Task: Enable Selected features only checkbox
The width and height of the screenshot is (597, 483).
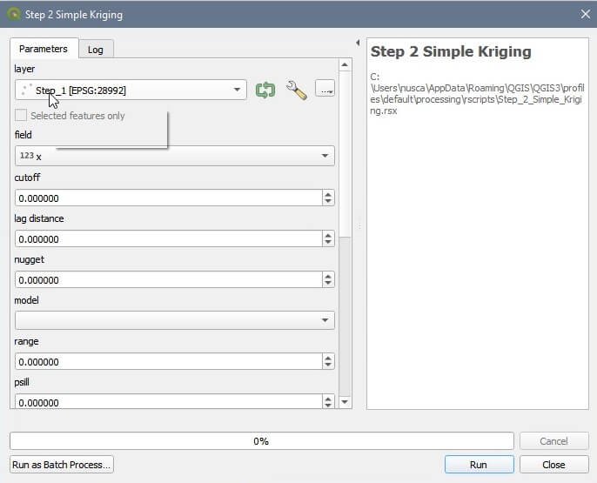Action: pyautogui.click(x=21, y=116)
